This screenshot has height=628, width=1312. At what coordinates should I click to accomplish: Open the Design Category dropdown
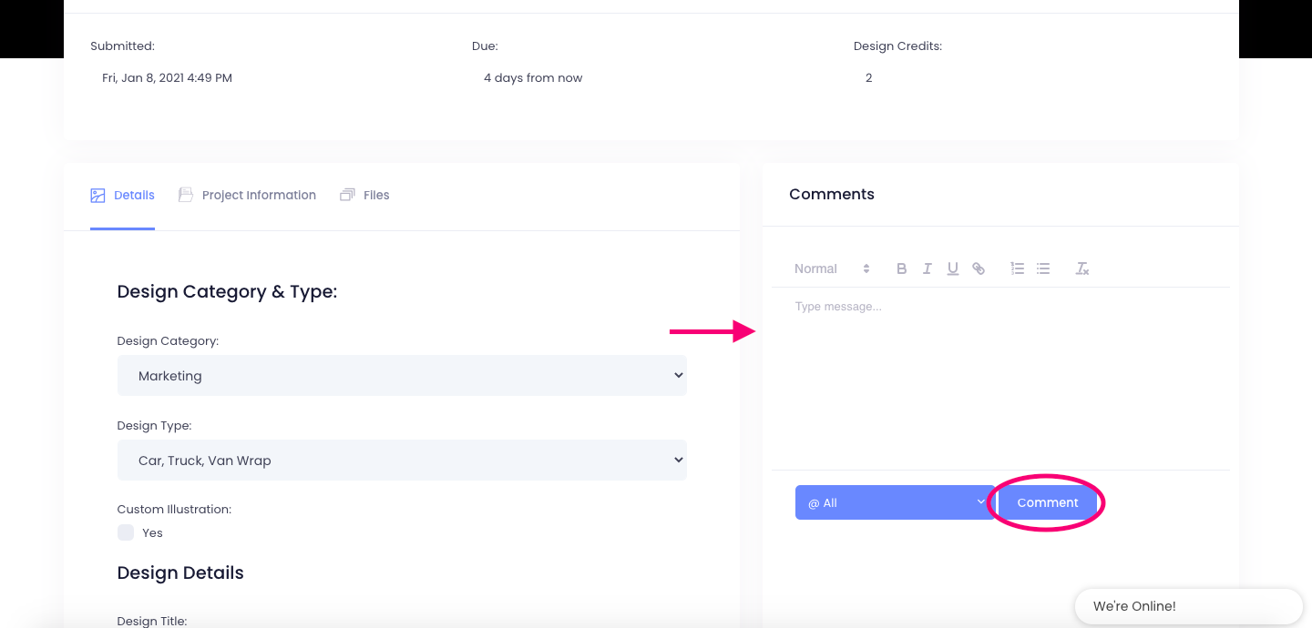coord(402,375)
